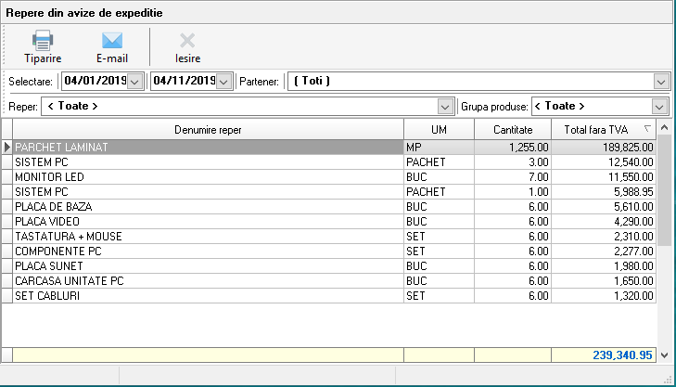676x387 pixels.
Task: Open the start date 04/01/2019 dropdown
Action: (135, 82)
